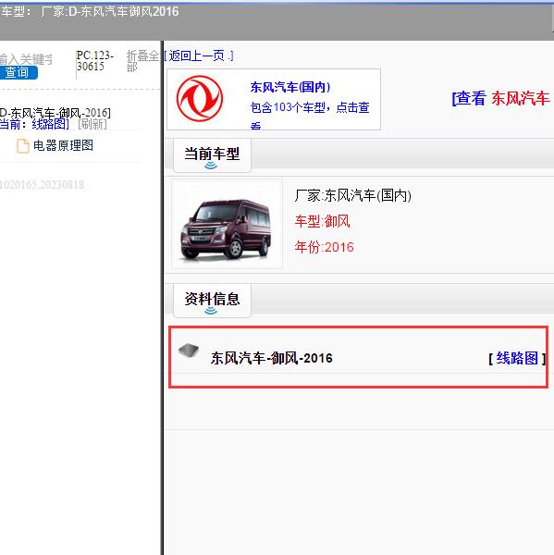Click the 年份:2016 text
The height and width of the screenshot is (555, 554).
point(325,247)
